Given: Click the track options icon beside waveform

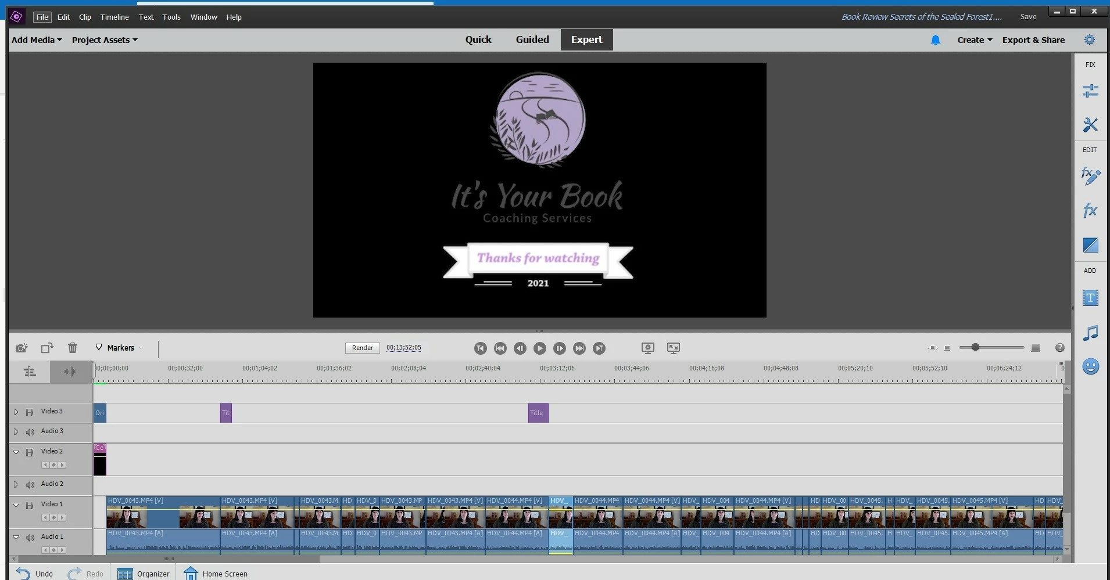Looking at the screenshot, I should (30, 372).
